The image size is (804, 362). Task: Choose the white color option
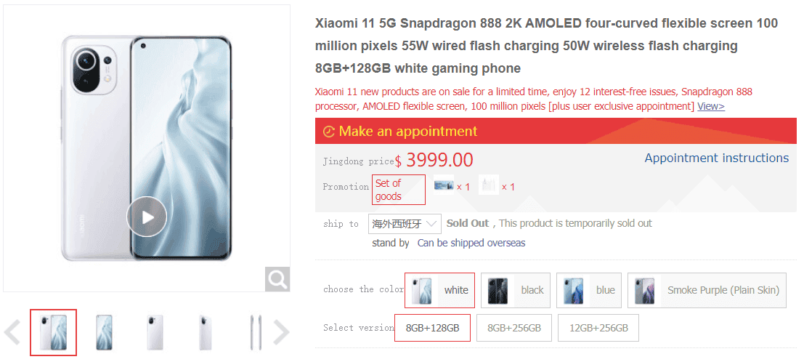(x=439, y=290)
